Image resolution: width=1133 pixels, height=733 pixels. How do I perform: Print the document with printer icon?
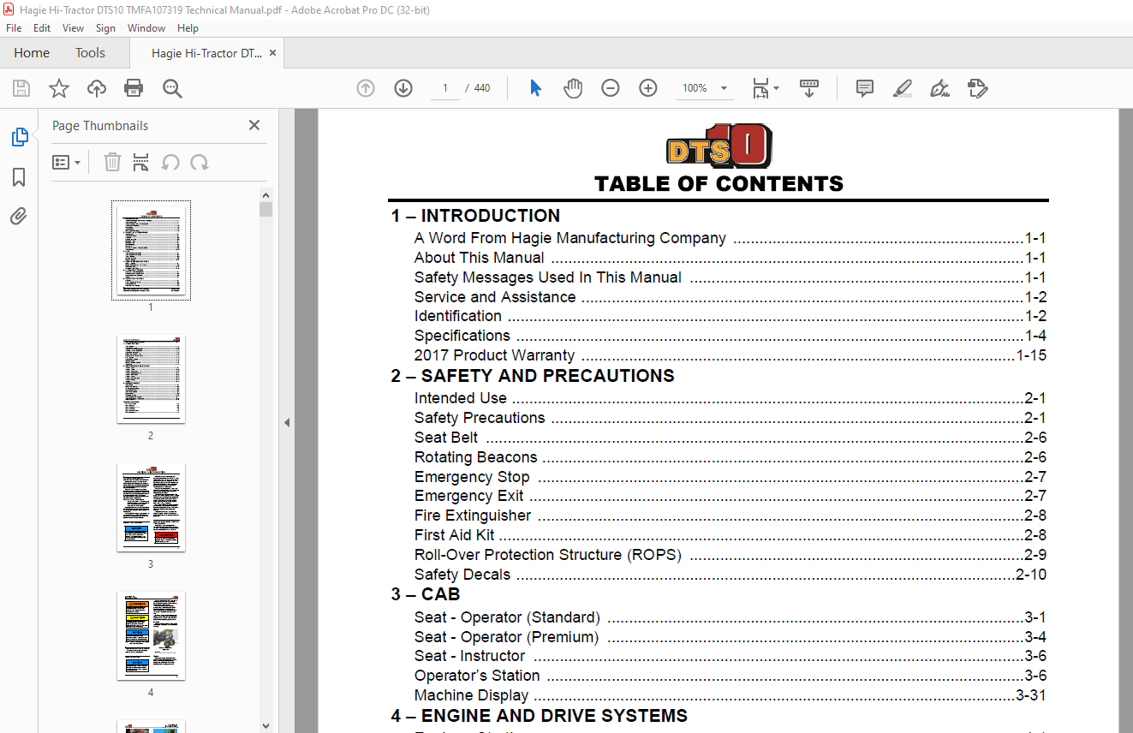click(134, 88)
